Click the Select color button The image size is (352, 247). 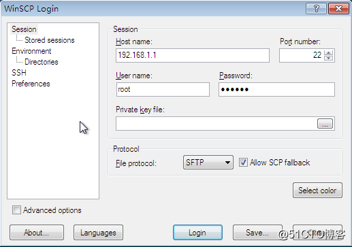point(317,191)
